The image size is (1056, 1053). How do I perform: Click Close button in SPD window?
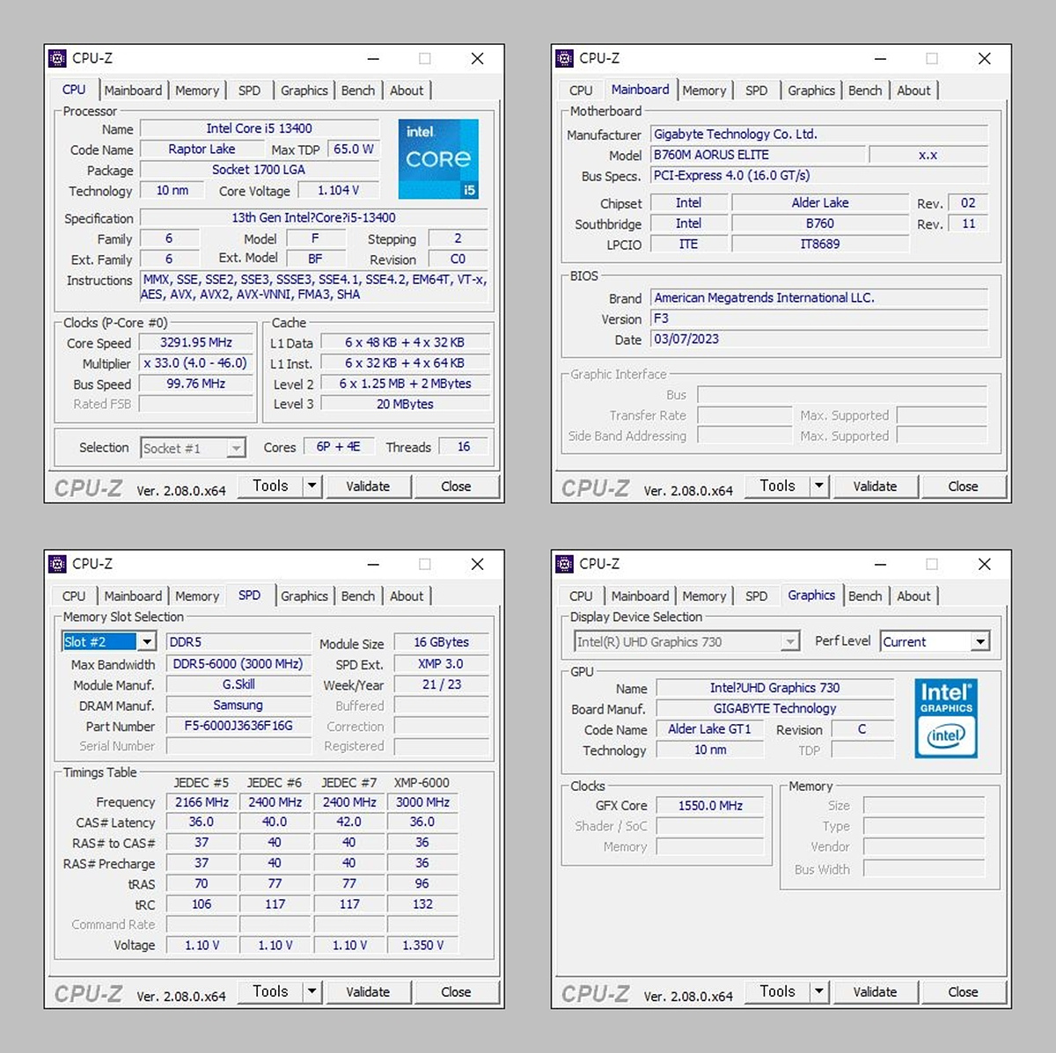[x=456, y=991]
